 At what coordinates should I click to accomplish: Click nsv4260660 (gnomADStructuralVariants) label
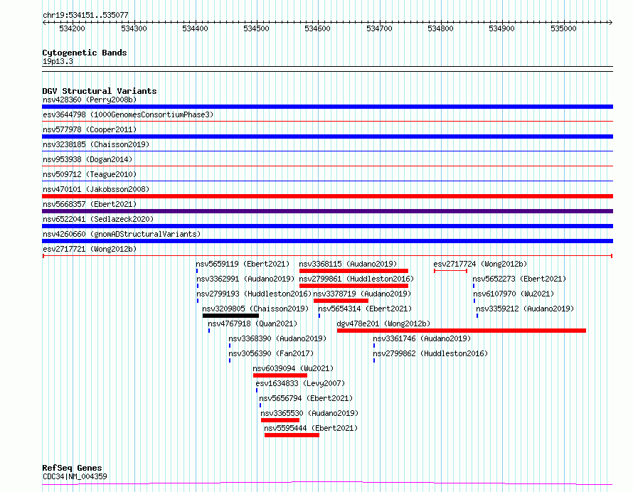[x=122, y=234]
